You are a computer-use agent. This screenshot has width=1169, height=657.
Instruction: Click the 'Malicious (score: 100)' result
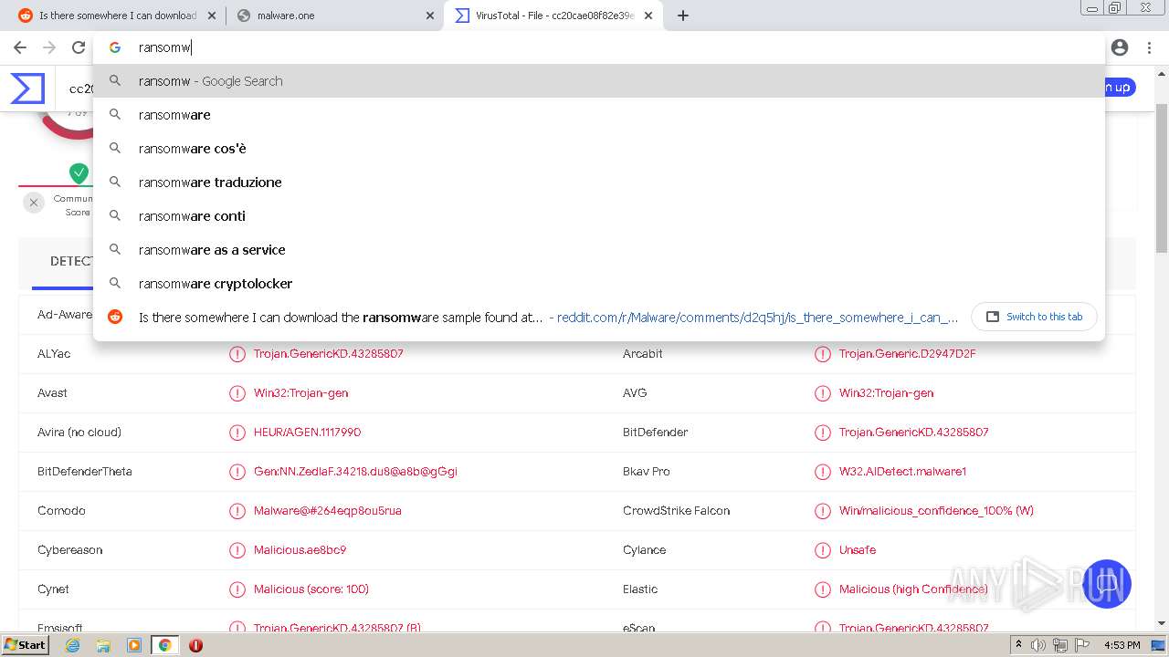tap(311, 589)
